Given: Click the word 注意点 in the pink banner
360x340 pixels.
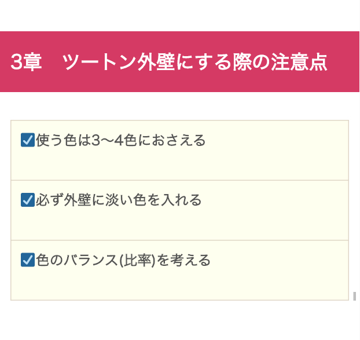Looking at the screenshot, I should pos(299,62).
